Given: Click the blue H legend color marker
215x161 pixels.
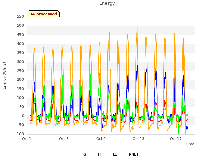Looking at the screenshot, I should pos(93,155).
